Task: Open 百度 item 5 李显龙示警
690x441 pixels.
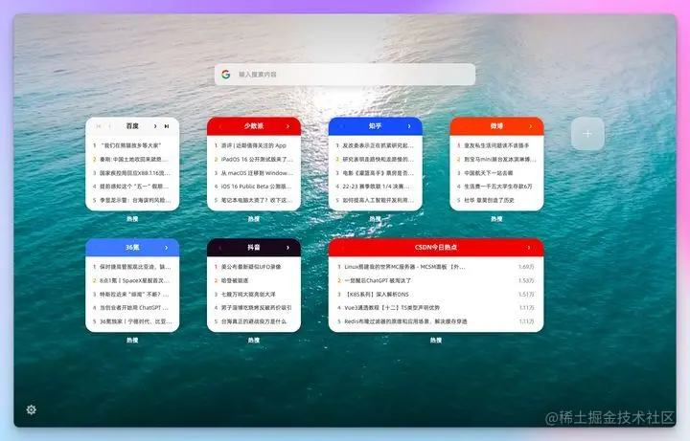Action: 131,200
